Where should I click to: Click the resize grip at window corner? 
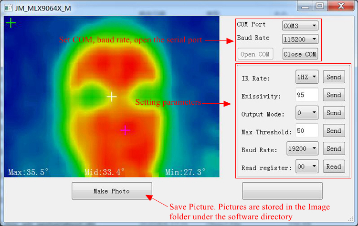(351, 219)
